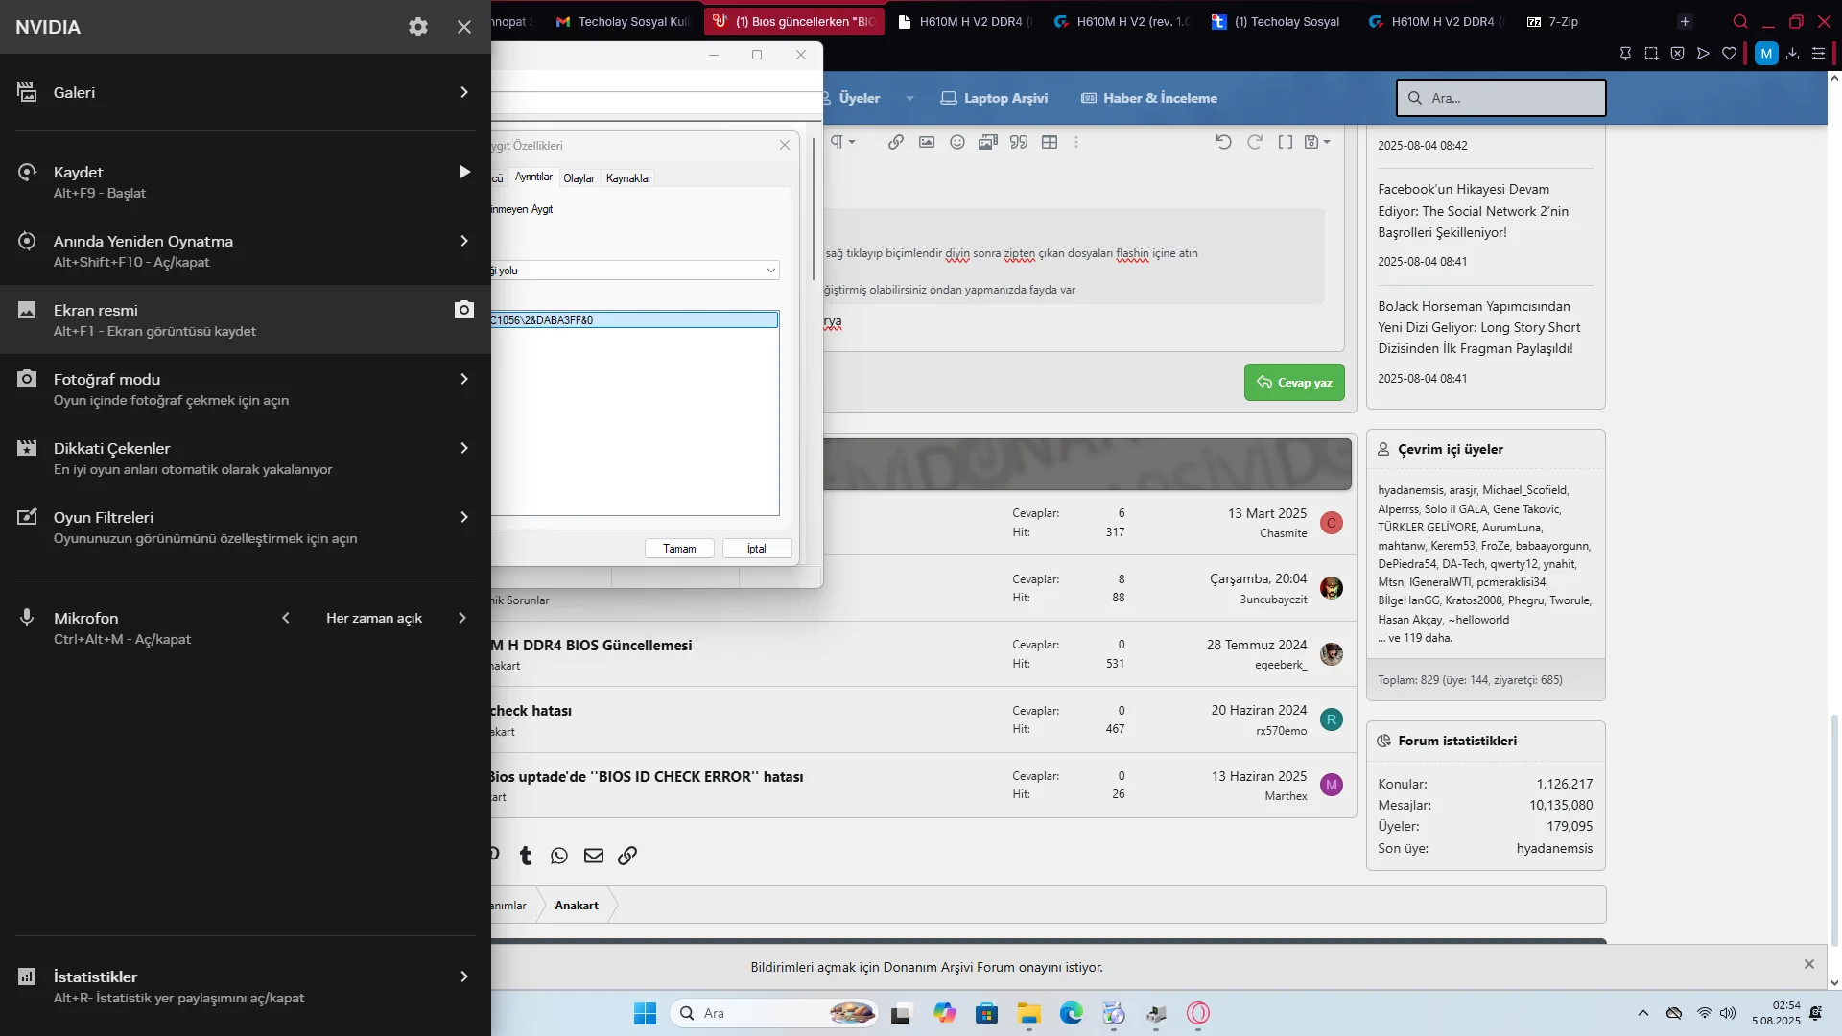Insert link icon in editor toolbar
The image size is (1842, 1036).
(895, 142)
